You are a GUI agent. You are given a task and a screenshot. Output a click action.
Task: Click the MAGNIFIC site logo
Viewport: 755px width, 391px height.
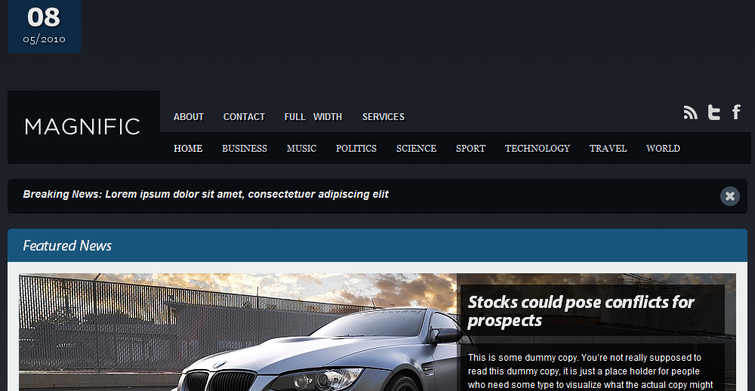(82, 127)
